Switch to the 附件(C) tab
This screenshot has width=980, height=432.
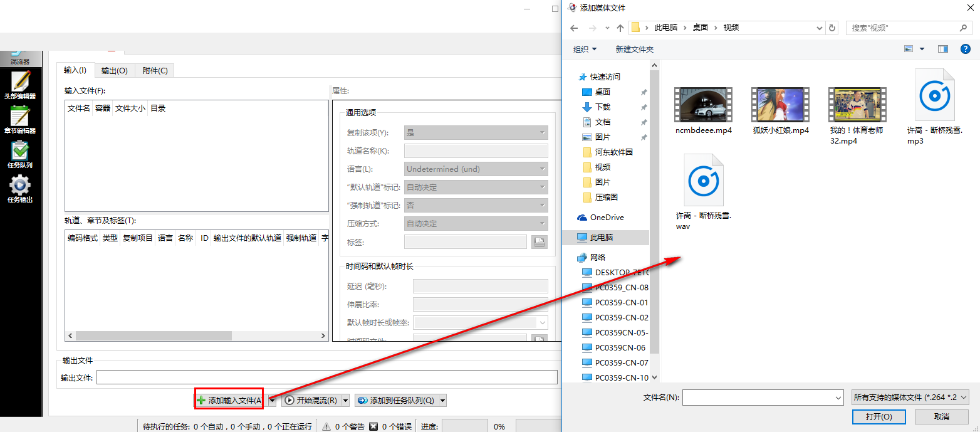pyautogui.click(x=155, y=71)
